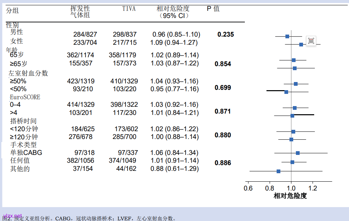Viewport: 349px width, 221px height.
Task: Select the 0.88 (0.61–1.29) risk value
Action: click(174, 168)
